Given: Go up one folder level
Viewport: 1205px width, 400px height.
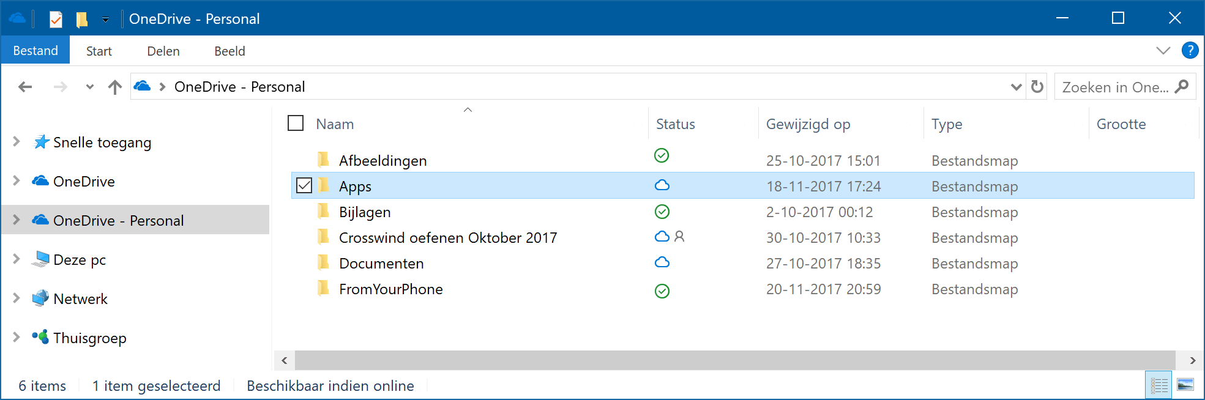Looking at the screenshot, I should tap(115, 87).
